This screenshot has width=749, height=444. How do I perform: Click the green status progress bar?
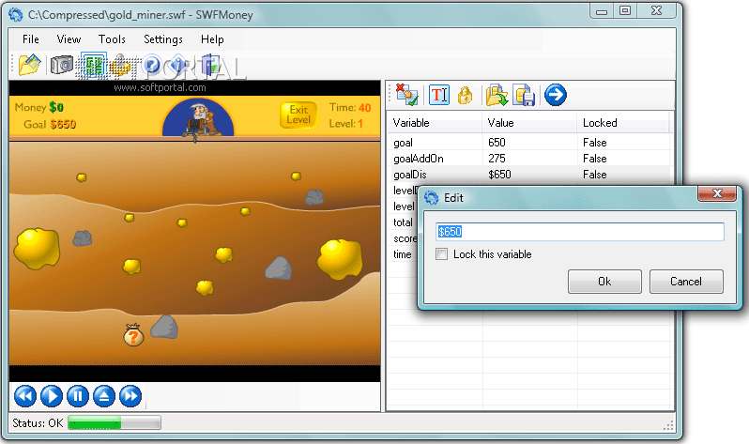point(115,423)
